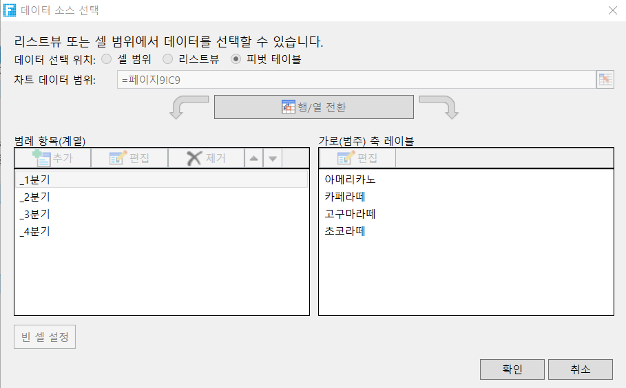The image size is (626, 388).
Task: Cancel the dialog with 취소
Action: click(x=581, y=369)
